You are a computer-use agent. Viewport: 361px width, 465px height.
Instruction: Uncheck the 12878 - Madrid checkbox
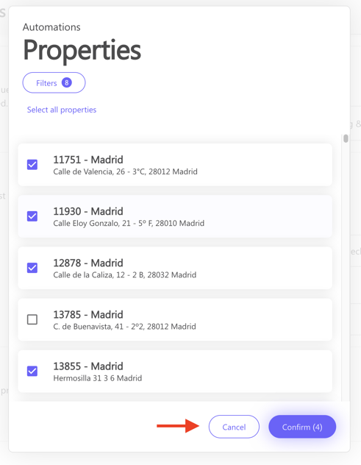pyautogui.click(x=32, y=268)
